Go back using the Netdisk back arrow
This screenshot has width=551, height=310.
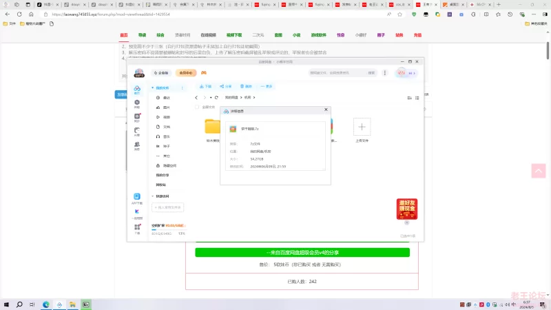click(196, 97)
